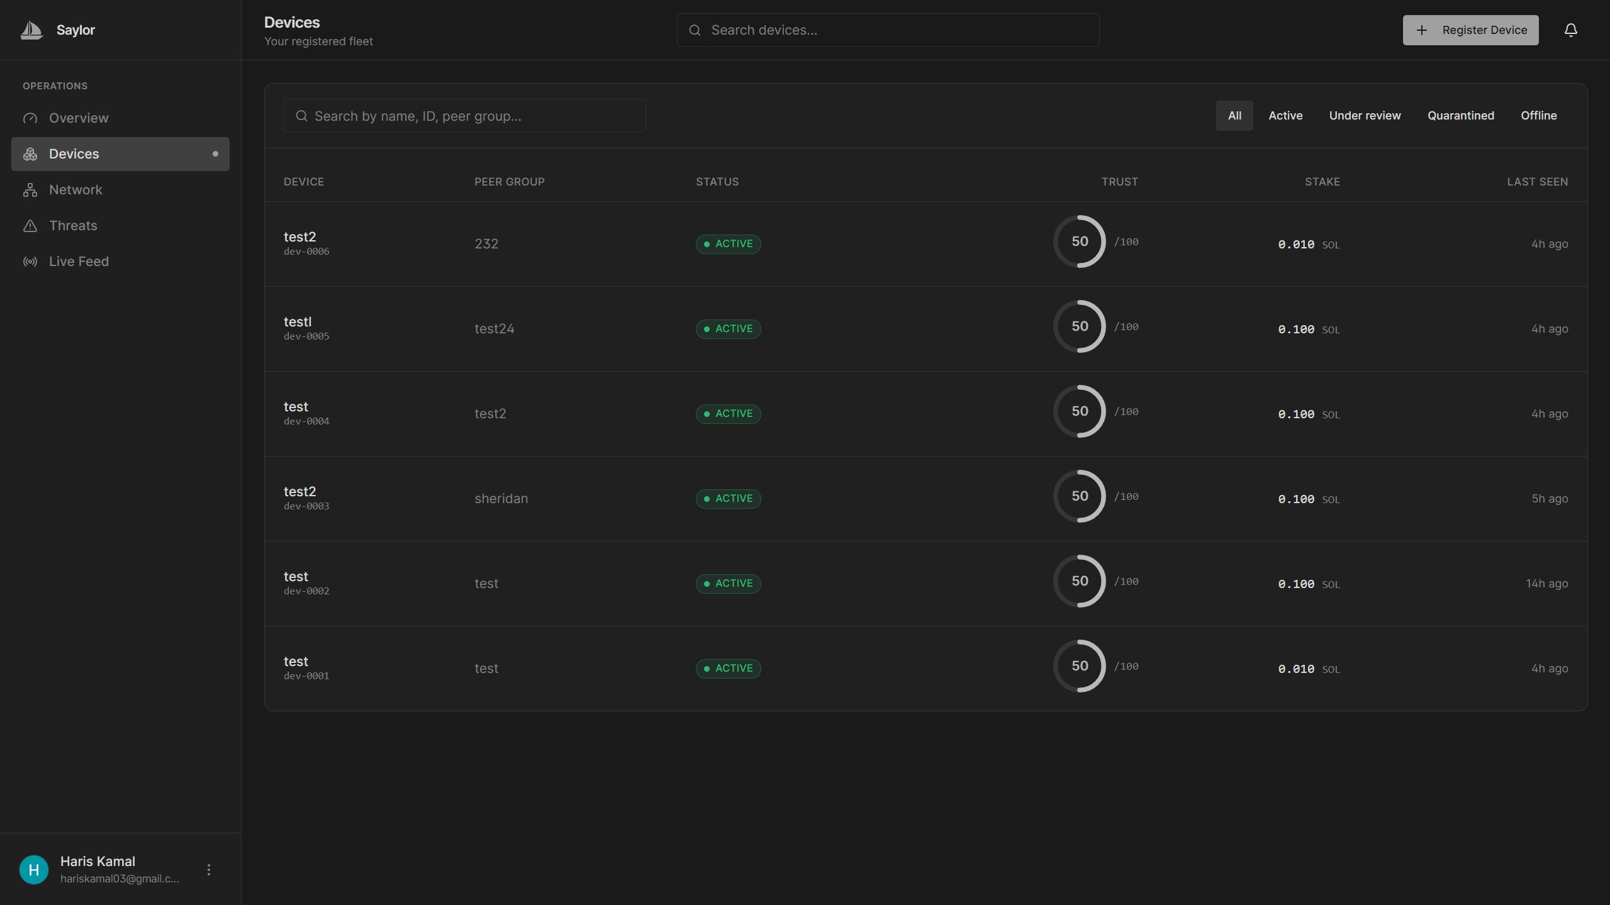Viewport: 1610px width, 905px height.
Task: Click the Saylor sailboat logo icon
Action: (31, 30)
